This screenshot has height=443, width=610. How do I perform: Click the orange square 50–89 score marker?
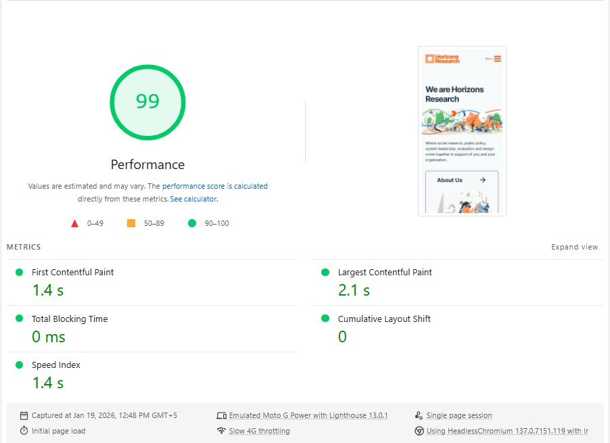133,223
